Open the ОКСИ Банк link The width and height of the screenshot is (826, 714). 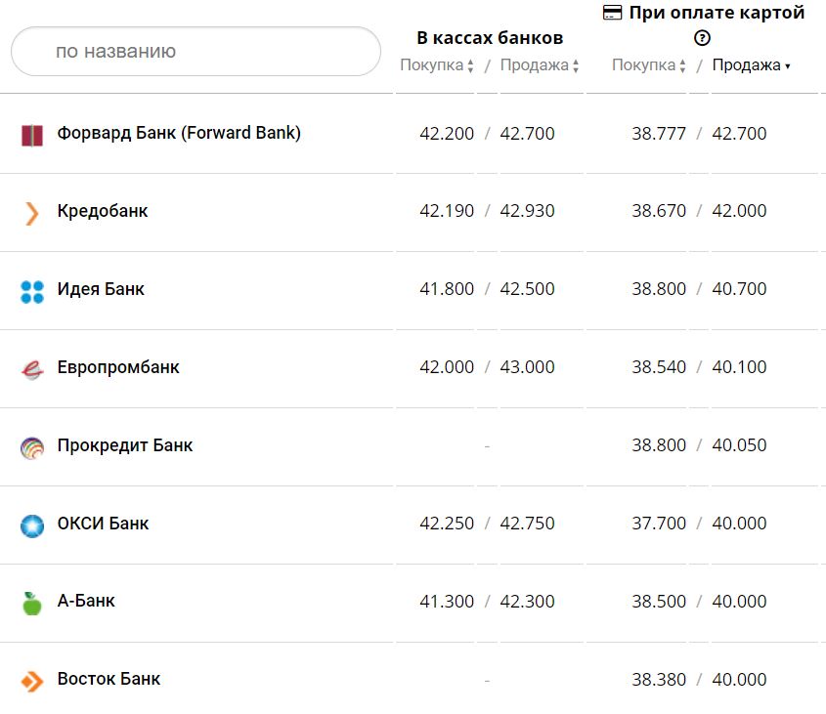[103, 524]
